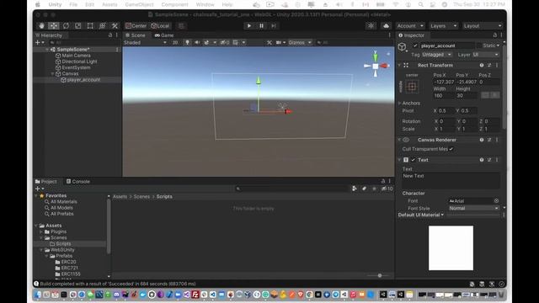The width and height of the screenshot is (539, 303).
Task: Toggle 2D view mode button
Action: (175, 43)
